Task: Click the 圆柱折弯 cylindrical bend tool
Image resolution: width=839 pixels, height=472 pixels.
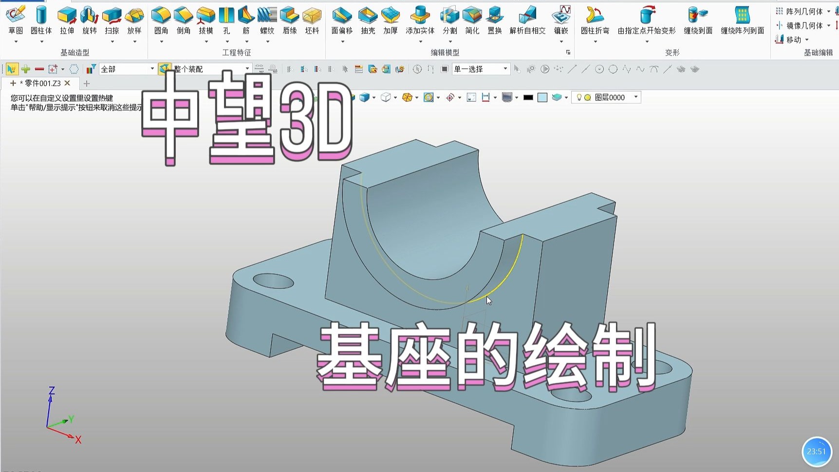Action: click(595, 21)
